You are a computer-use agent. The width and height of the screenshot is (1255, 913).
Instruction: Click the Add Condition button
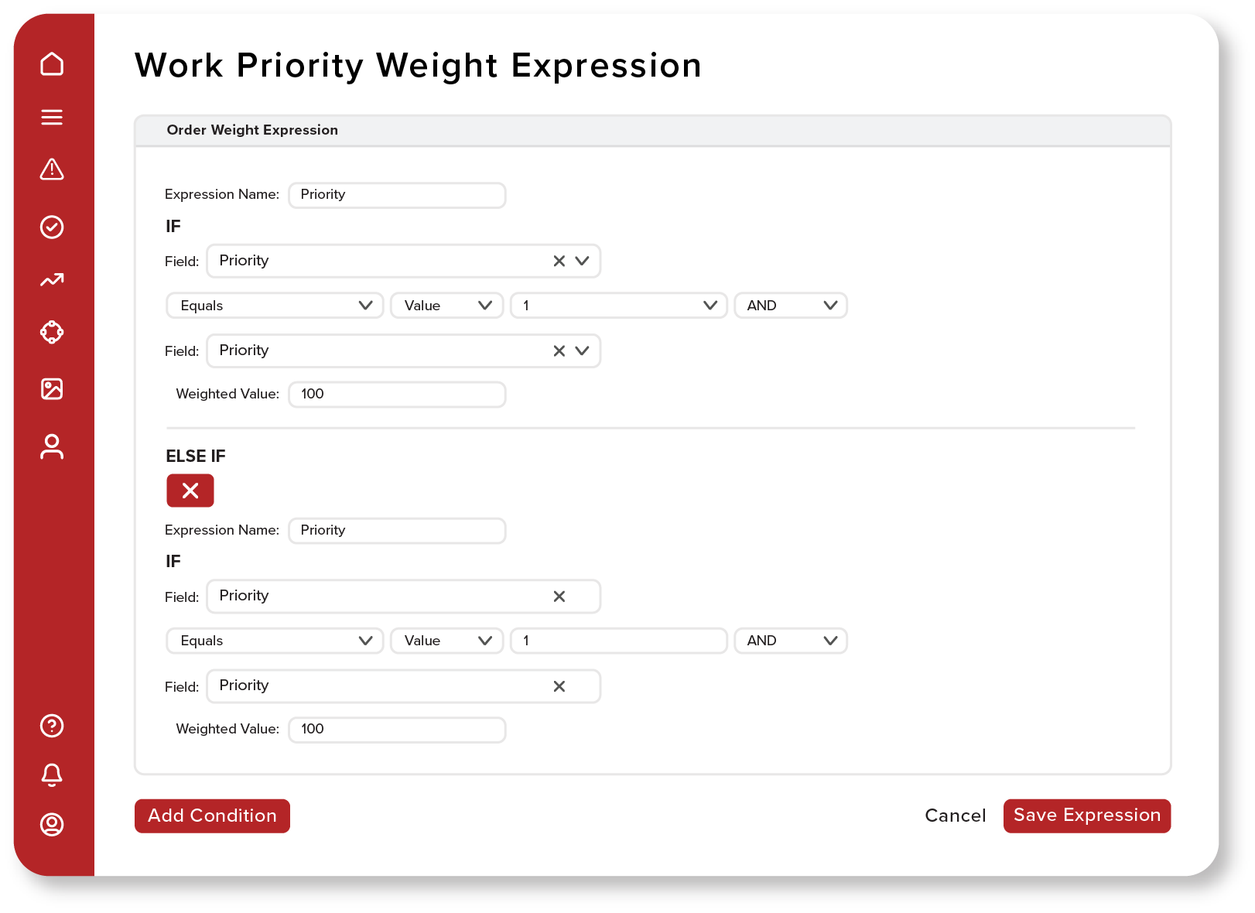[x=212, y=816]
